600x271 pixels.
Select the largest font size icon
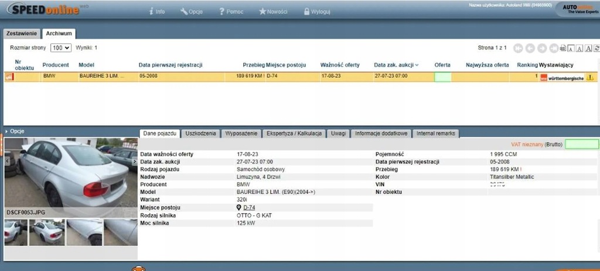(588, 48)
